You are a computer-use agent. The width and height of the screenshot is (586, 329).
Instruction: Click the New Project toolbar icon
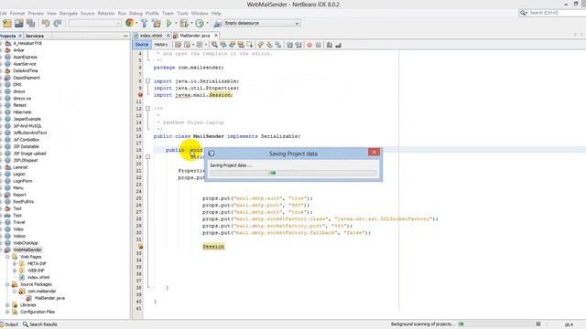(x=7, y=23)
